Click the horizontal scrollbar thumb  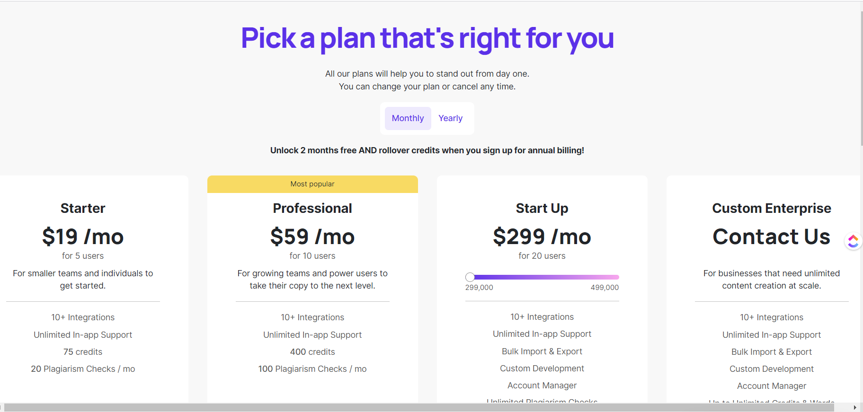[x=417, y=407]
